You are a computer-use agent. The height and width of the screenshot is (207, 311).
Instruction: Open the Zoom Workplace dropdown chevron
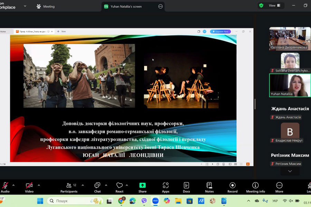(25, 6)
